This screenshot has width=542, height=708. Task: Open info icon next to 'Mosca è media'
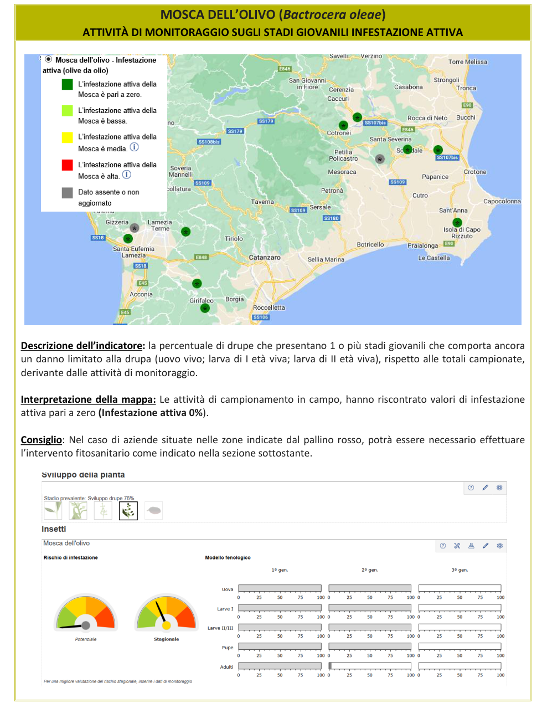coord(134,147)
